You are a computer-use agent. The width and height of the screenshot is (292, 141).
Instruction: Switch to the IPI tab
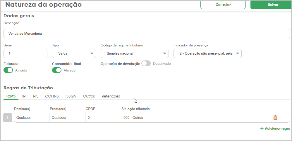tap(24, 96)
